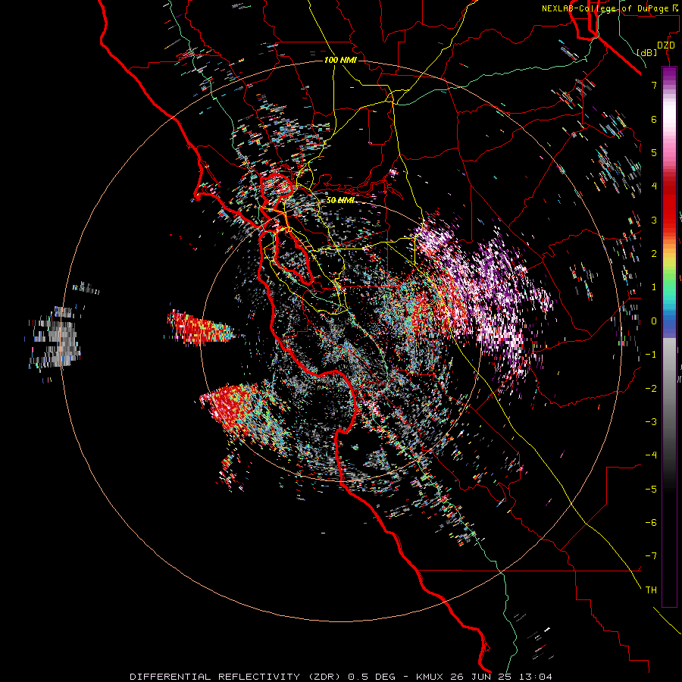Click the "DZD" label above the scale
This screenshot has width=682, height=682.
coord(666,45)
